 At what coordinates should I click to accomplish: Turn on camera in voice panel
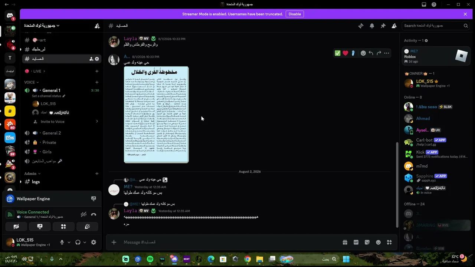pyautogui.click(x=16, y=227)
